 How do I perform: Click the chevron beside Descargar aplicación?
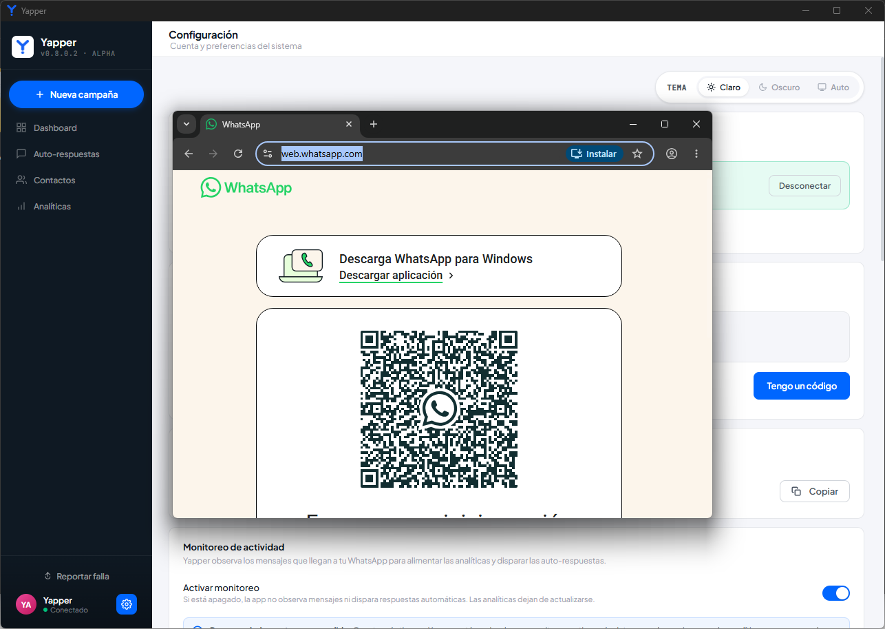pyautogui.click(x=451, y=276)
